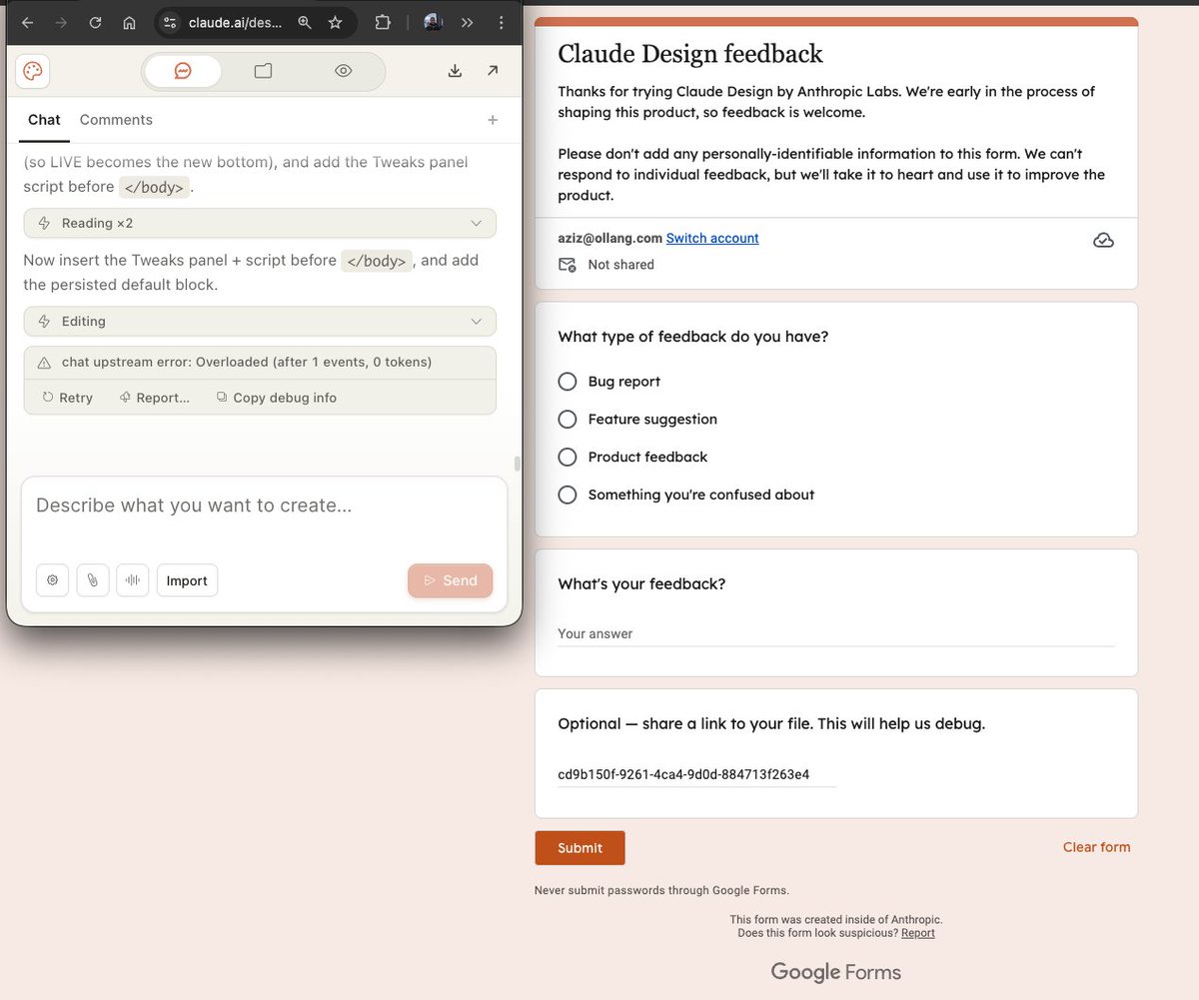Click the Your answer feedback field
The width and height of the screenshot is (1199, 1000).
[x=836, y=633]
